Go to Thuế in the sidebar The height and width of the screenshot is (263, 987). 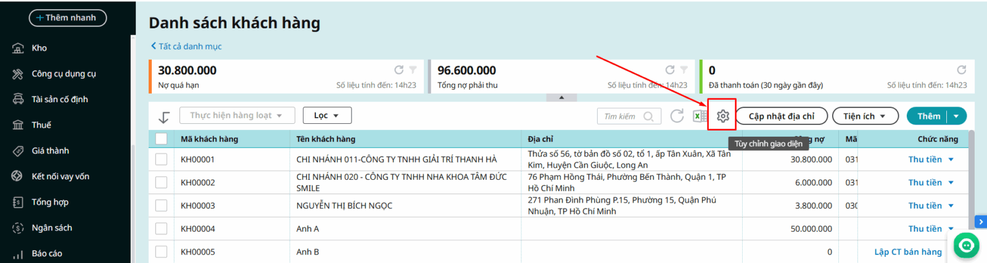(x=41, y=125)
